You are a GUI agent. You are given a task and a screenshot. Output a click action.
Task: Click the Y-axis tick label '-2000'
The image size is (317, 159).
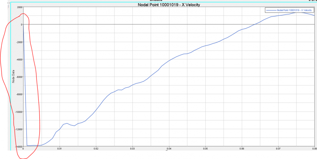tap(19, 42)
